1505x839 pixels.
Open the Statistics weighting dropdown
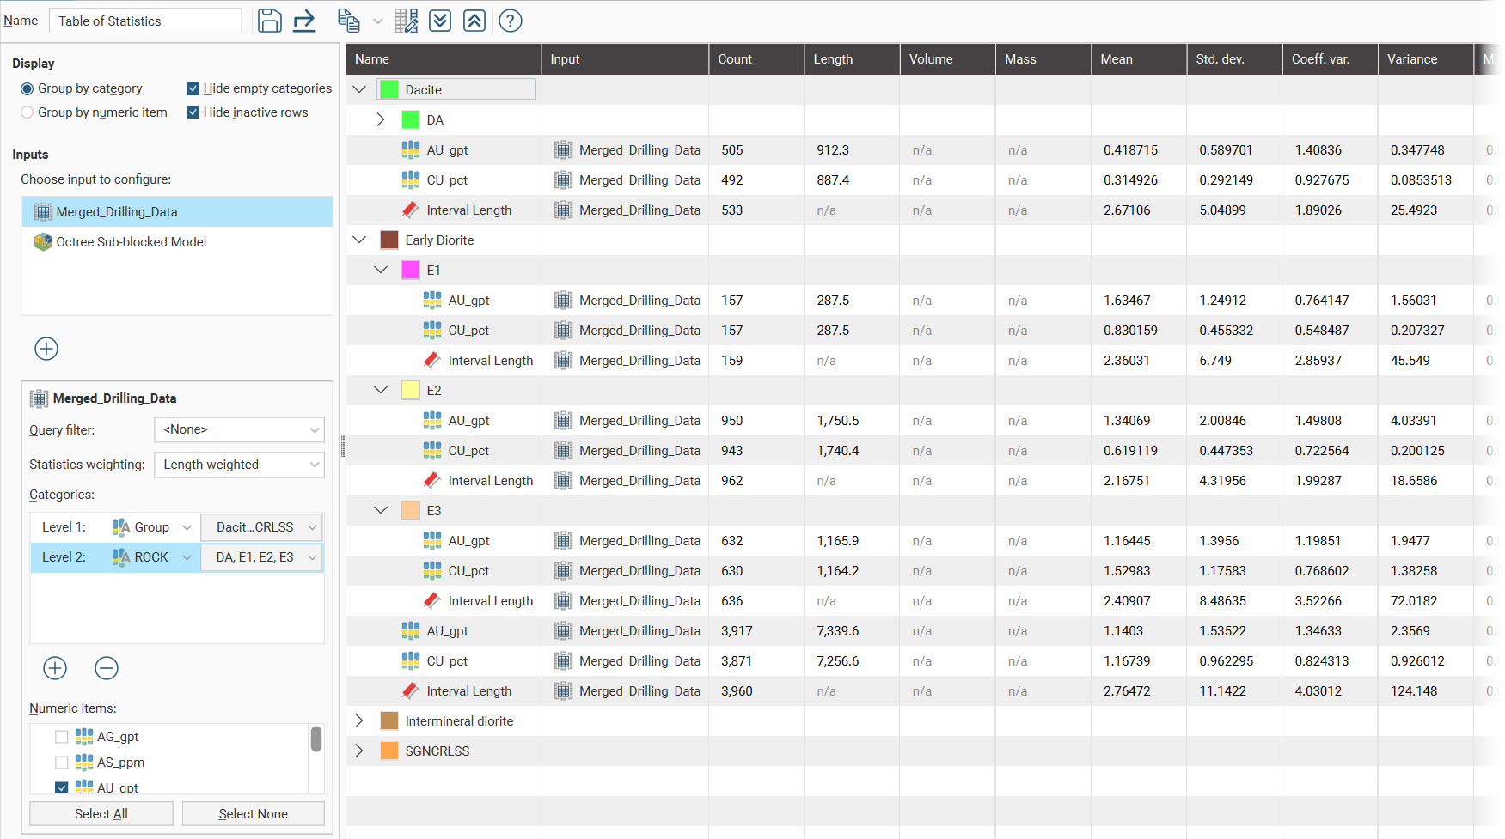point(239,465)
